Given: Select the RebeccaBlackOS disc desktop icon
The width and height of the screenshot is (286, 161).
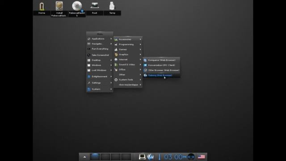Looking at the screenshot, I should coord(77,9).
